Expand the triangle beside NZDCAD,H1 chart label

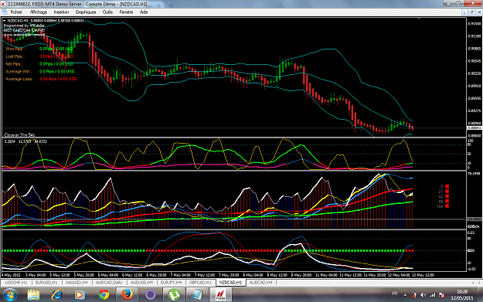5,21
